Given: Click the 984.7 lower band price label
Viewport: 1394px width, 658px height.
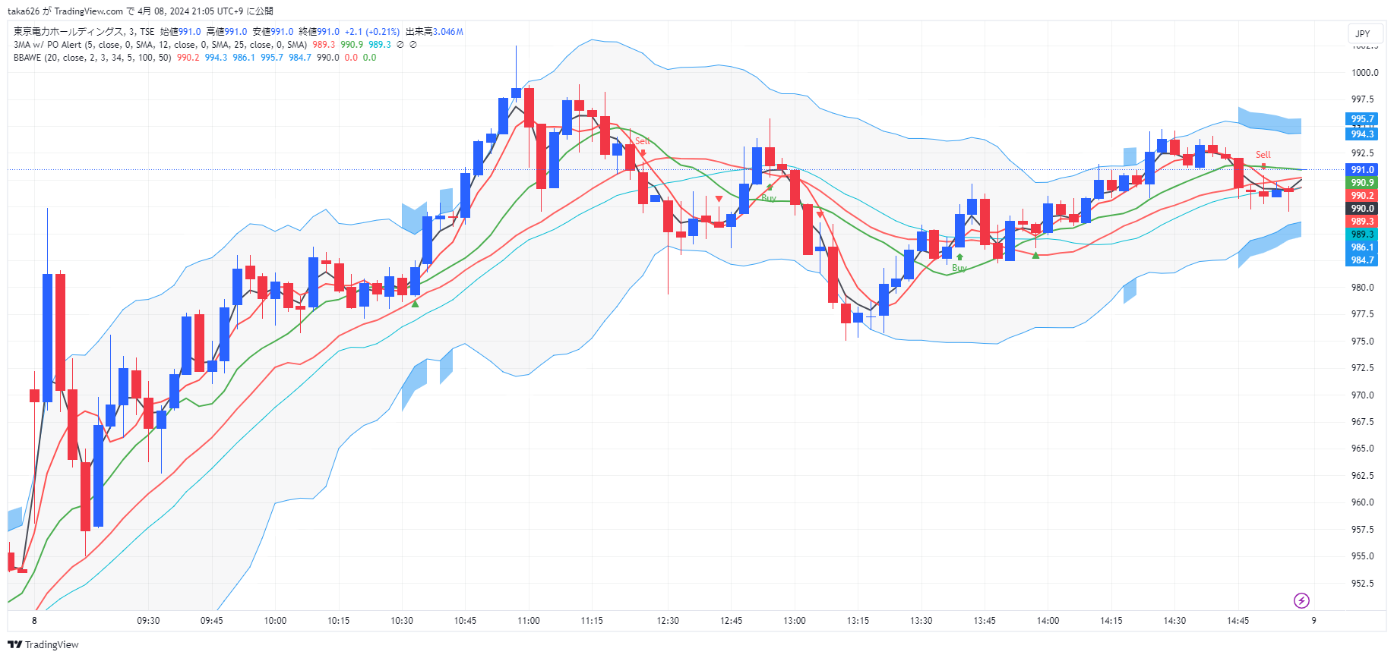Looking at the screenshot, I should [x=1362, y=260].
